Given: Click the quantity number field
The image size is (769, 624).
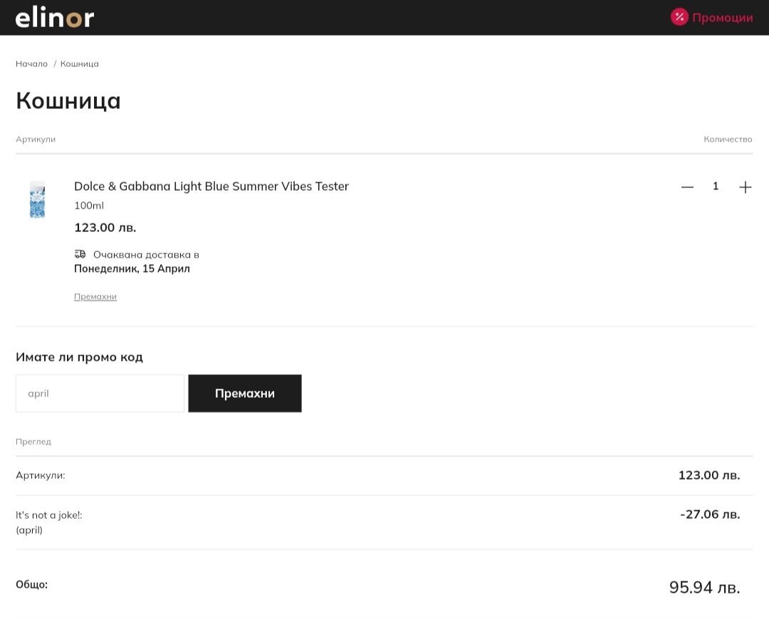Looking at the screenshot, I should point(716,186).
